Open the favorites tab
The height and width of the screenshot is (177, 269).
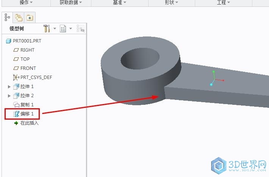tap(30, 17)
